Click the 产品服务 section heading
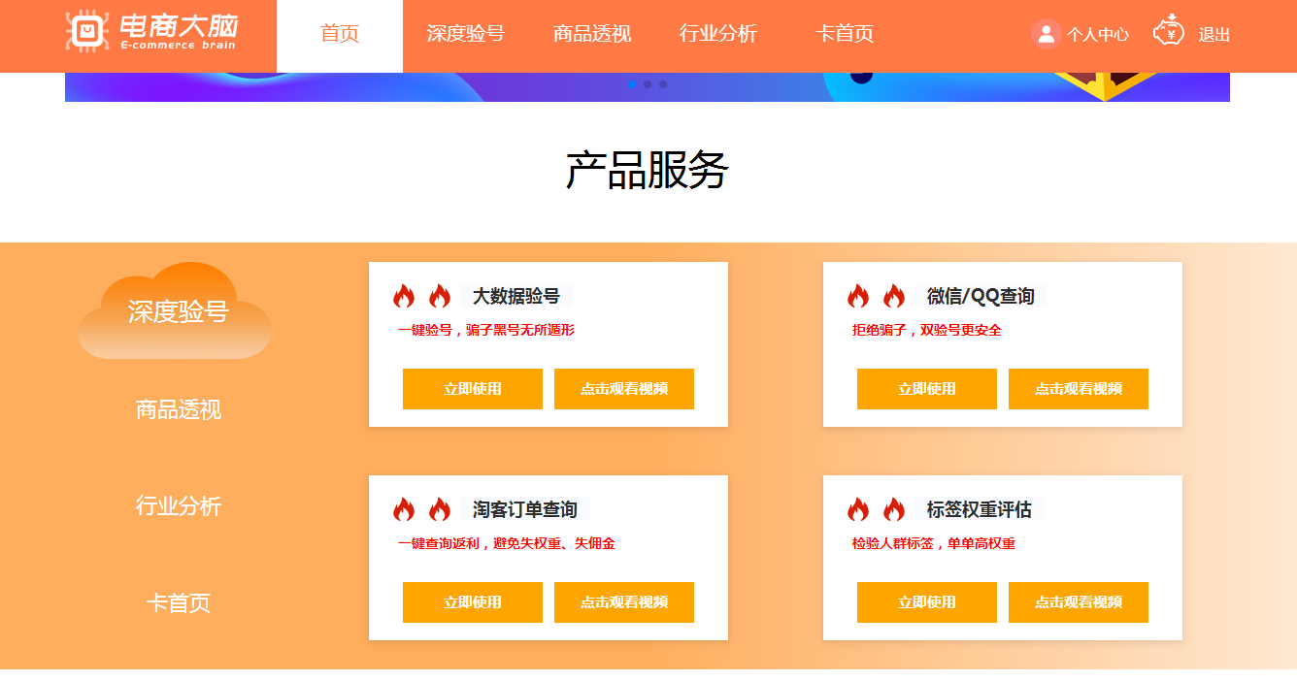 point(648,171)
